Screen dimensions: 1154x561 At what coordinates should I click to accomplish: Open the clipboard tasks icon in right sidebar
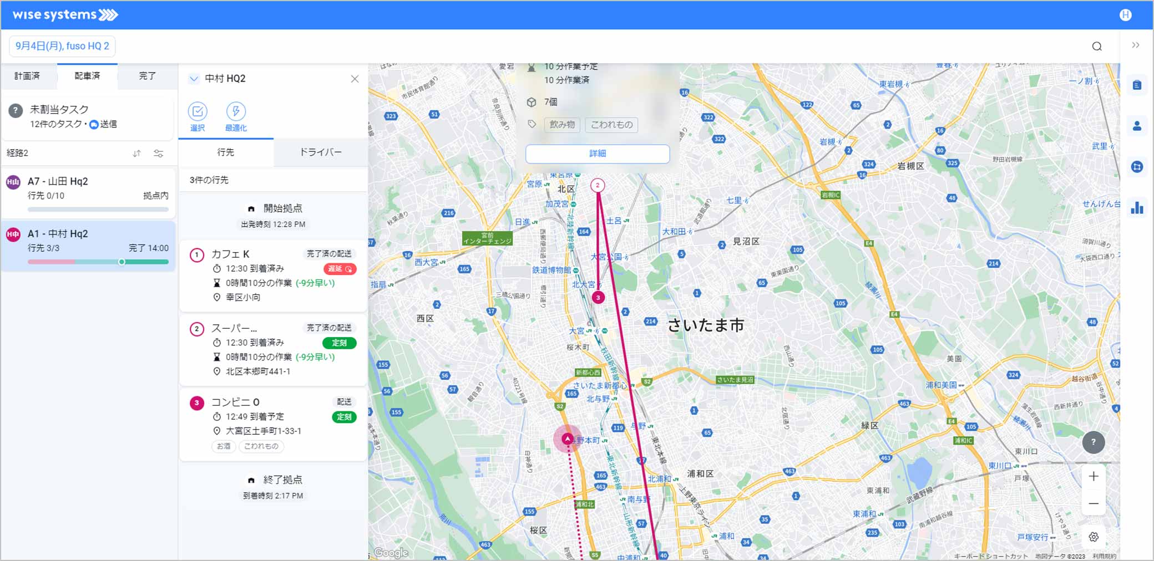1137,85
